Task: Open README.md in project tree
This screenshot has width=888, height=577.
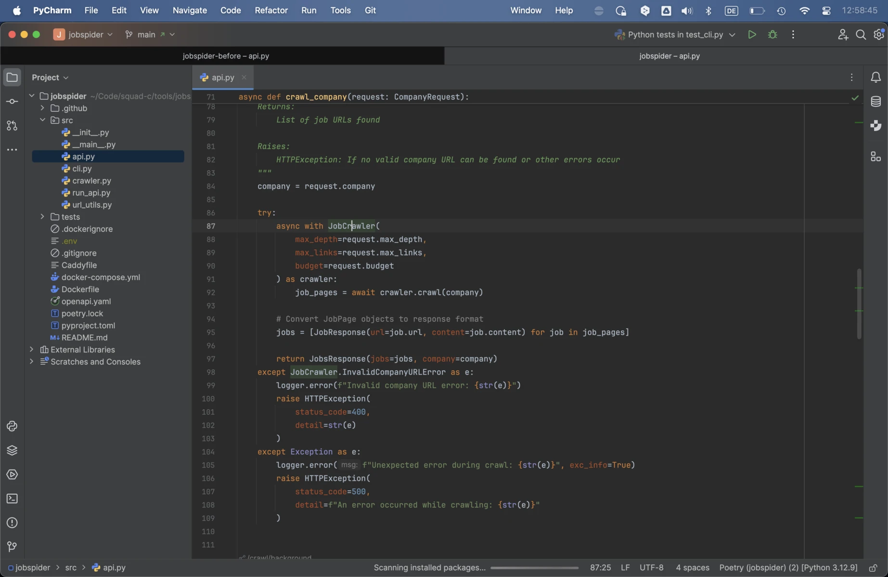Action: [x=84, y=338]
